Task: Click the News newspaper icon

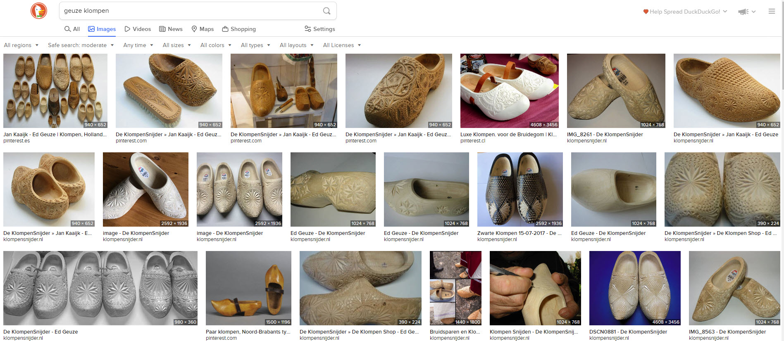Action: point(162,29)
